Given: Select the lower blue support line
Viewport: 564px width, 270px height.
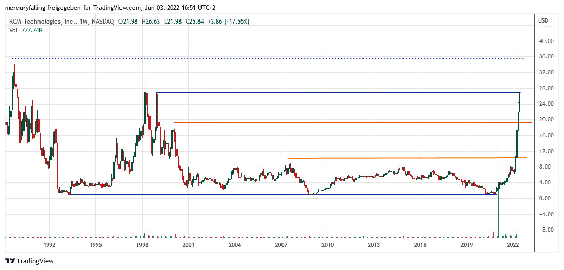Looking at the screenshot, I should coord(282,195).
